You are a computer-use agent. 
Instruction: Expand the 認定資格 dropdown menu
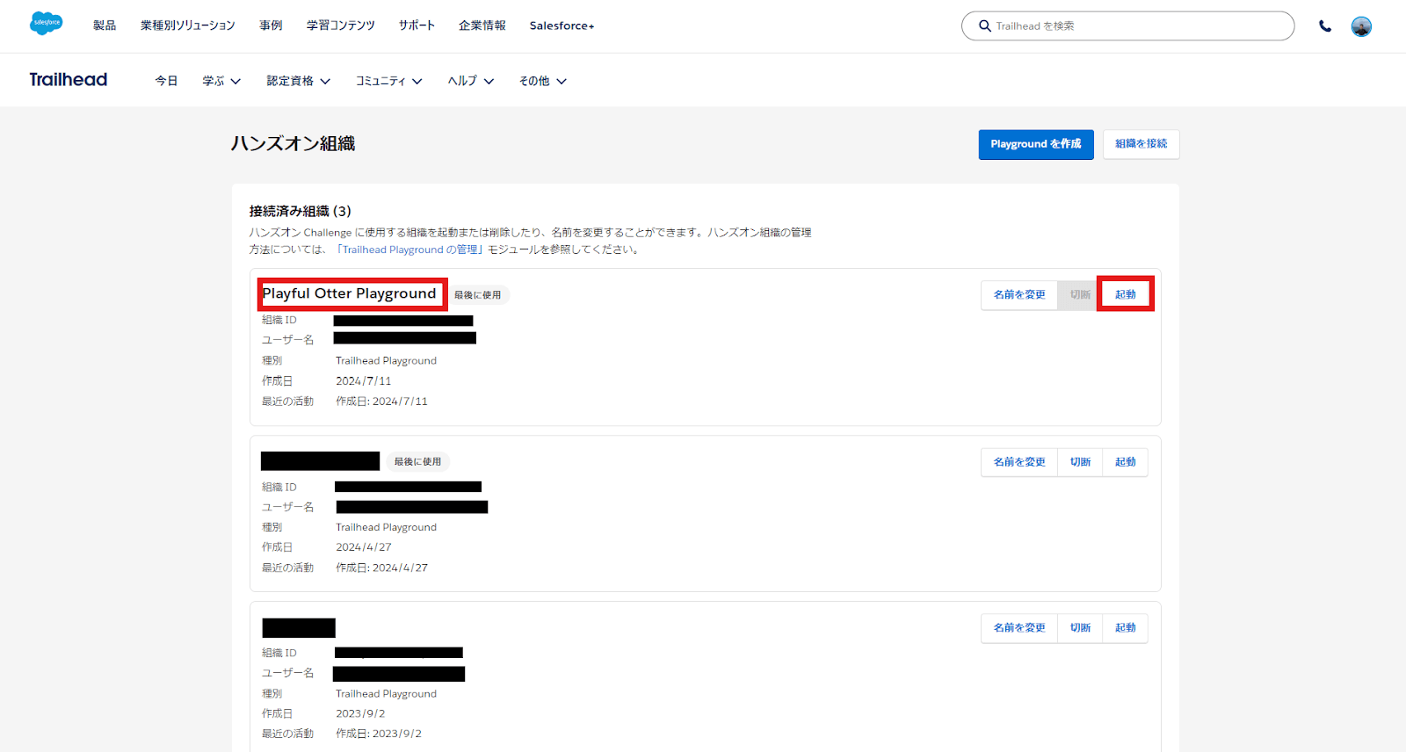coord(299,81)
